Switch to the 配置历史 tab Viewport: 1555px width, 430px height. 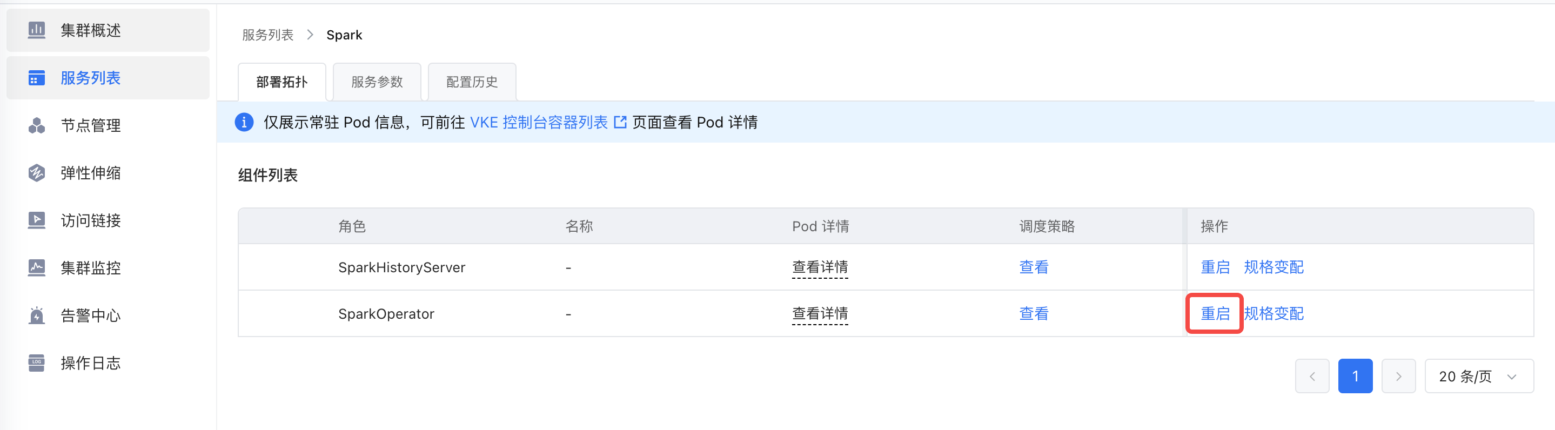[472, 82]
